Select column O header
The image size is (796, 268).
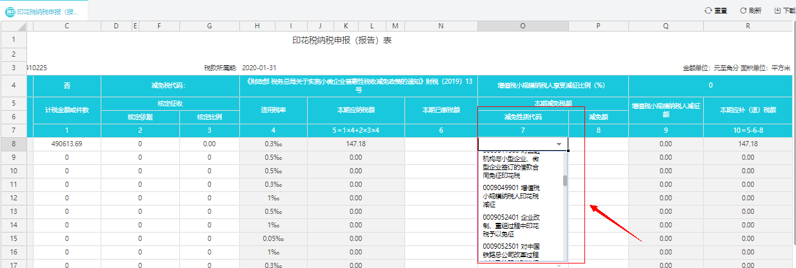[x=522, y=26]
